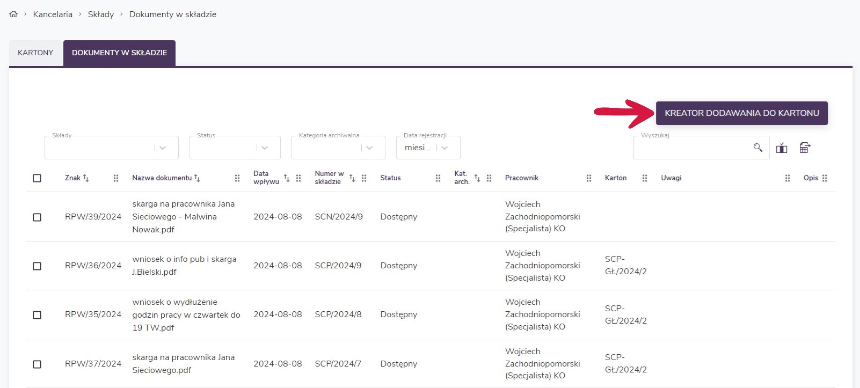Select the DOKUMENTY W SKŁADZIE tab
This screenshot has height=388, width=860.
[119, 53]
